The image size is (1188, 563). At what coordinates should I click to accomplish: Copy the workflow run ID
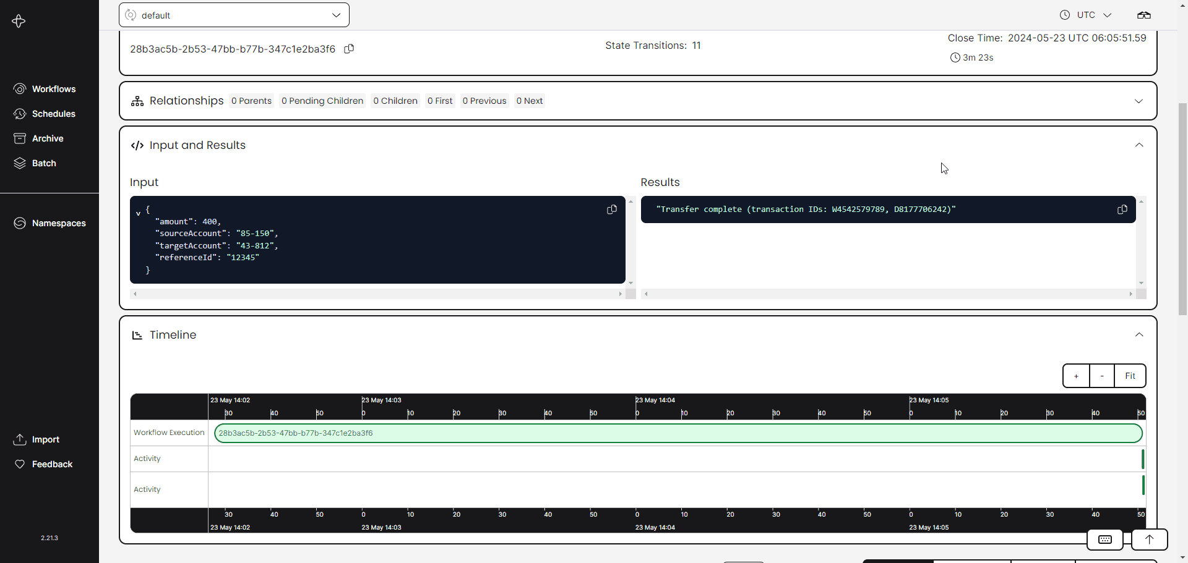[x=349, y=49]
